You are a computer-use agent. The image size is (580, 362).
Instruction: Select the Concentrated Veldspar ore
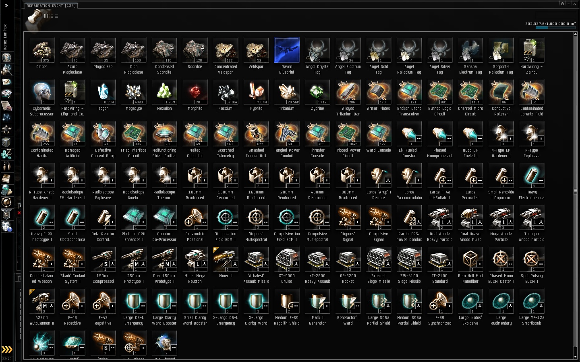click(x=226, y=56)
